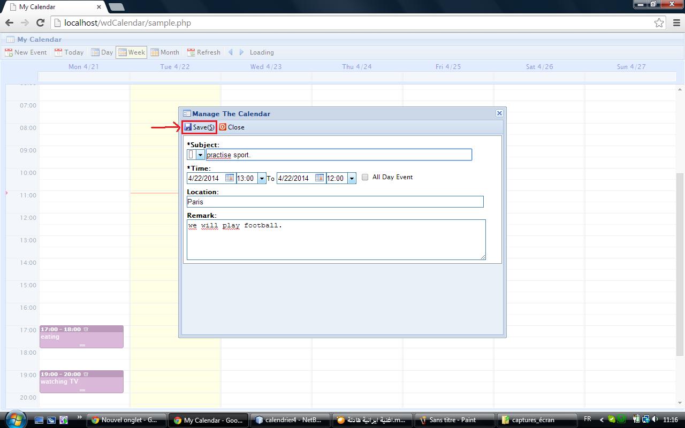Screen dimensions: 685x428
Task: Open the start date calendar picker
Action: 230,178
